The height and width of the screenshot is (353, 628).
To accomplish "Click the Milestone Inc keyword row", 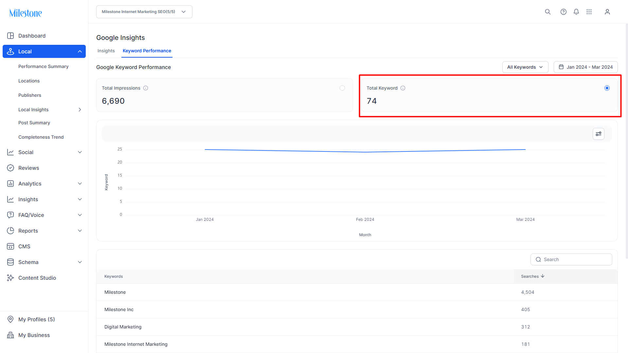I will (x=357, y=309).
